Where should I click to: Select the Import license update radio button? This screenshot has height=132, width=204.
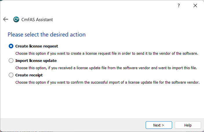tap(11, 60)
